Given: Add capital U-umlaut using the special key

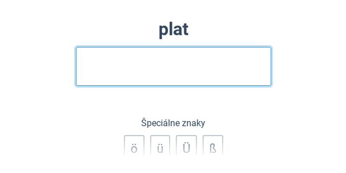Looking at the screenshot, I should tap(186, 145).
